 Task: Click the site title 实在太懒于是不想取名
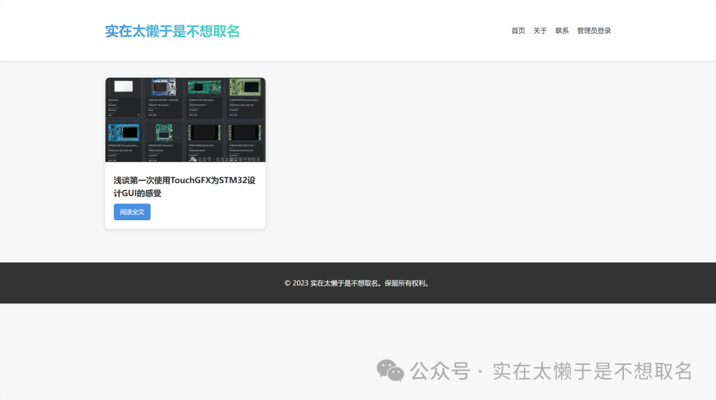[172, 31]
